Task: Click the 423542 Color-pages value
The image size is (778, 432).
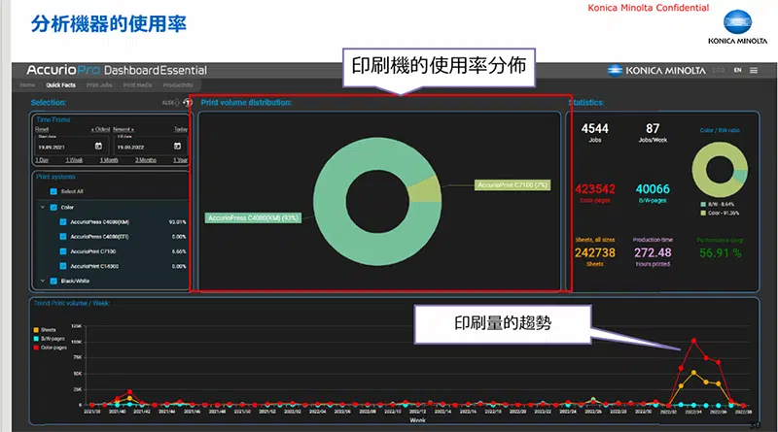Action: tap(595, 189)
